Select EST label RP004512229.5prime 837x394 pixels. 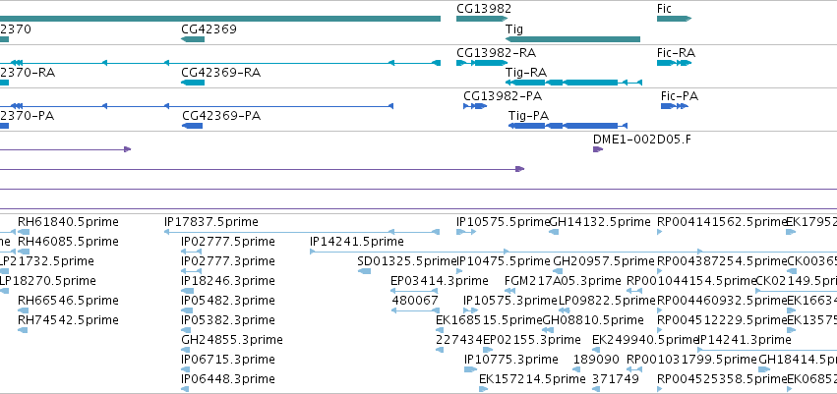click(x=723, y=320)
